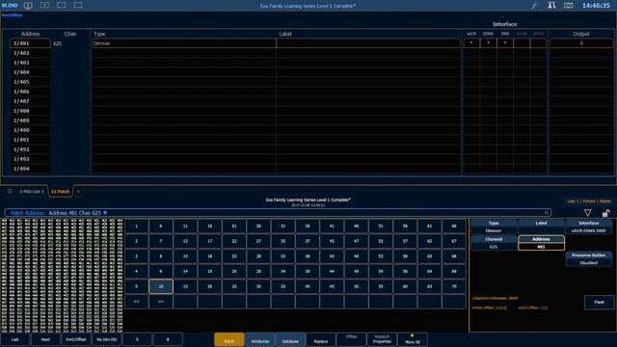
Task: Click the camera snapshot icon beside the clock
Action: tap(568, 6)
